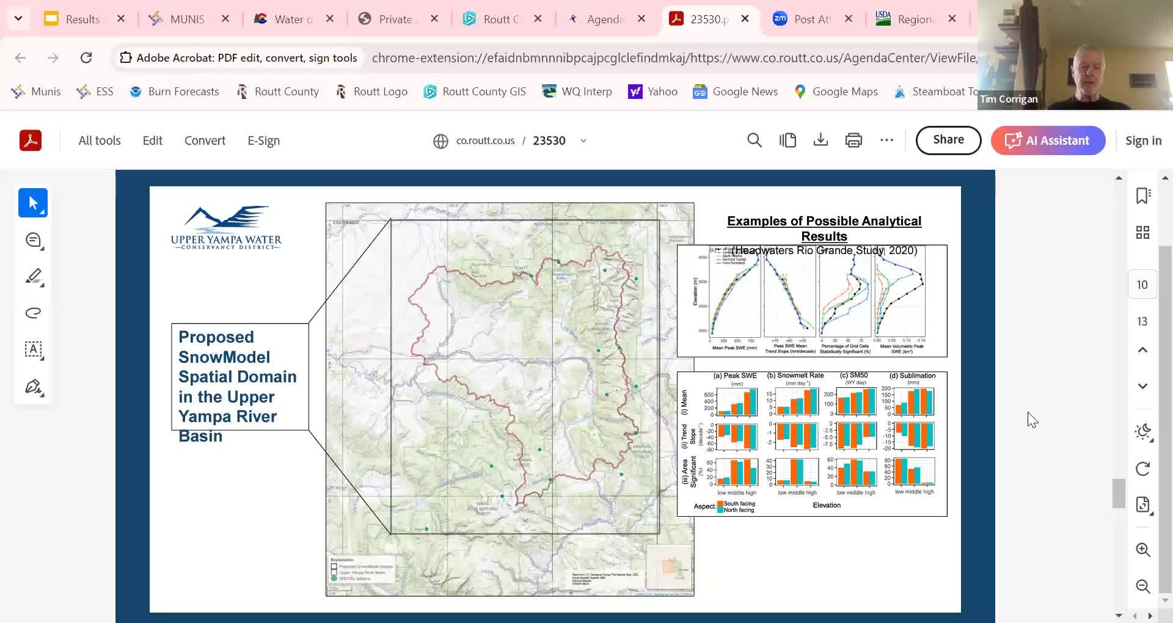Switch to the MUNIS browser tab

[187, 19]
